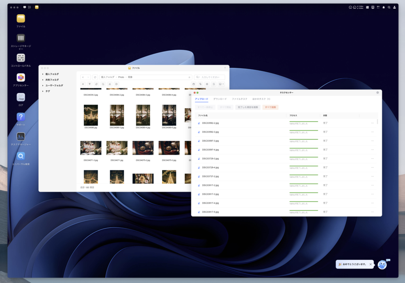The image size is (405, 283).
Task: Click settings gear in タスクセンター window
Action: click(x=377, y=92)
